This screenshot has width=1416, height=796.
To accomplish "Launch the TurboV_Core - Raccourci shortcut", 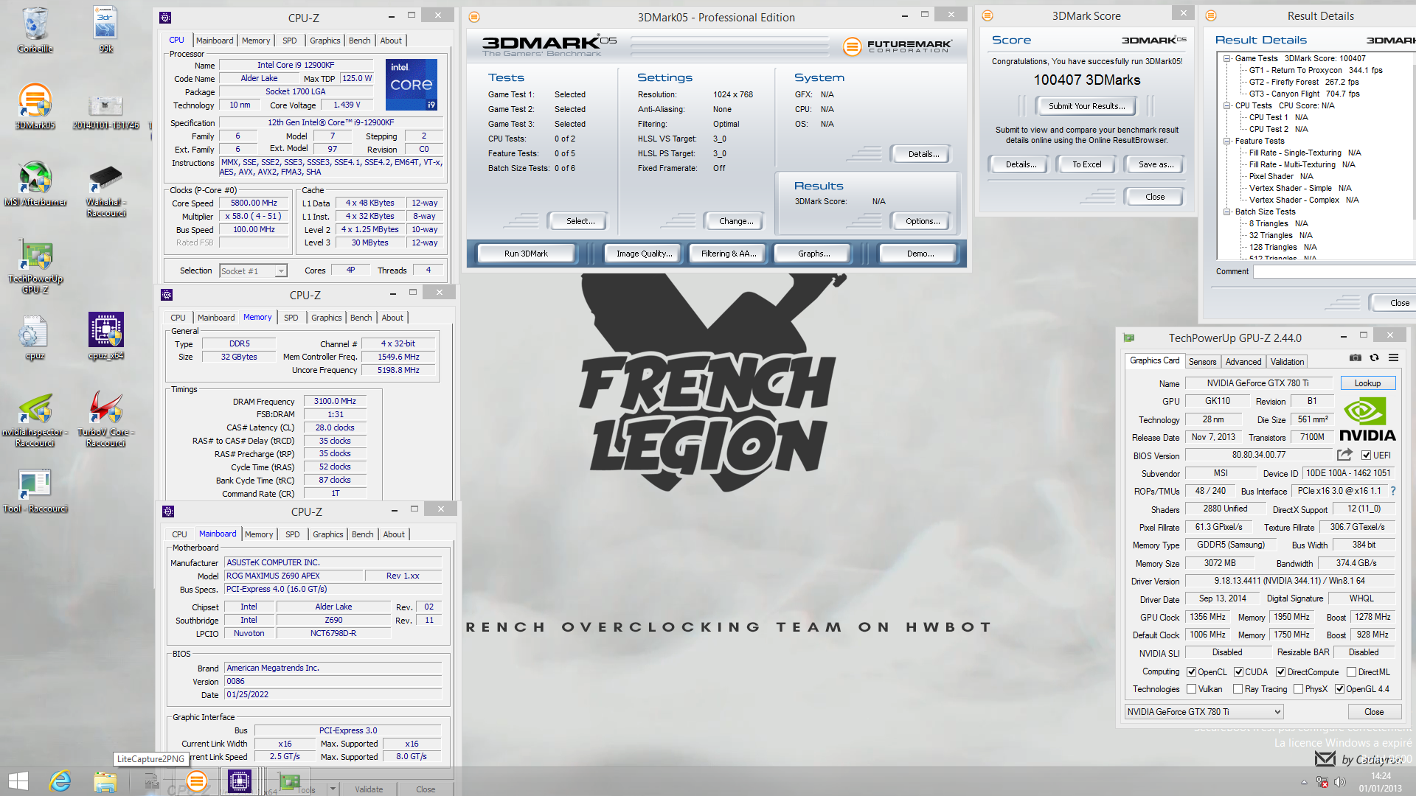I will 105,419.
